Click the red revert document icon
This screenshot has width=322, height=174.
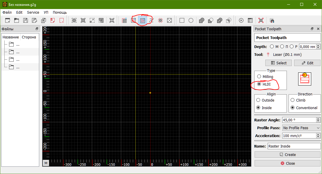(x=53, y=20)
